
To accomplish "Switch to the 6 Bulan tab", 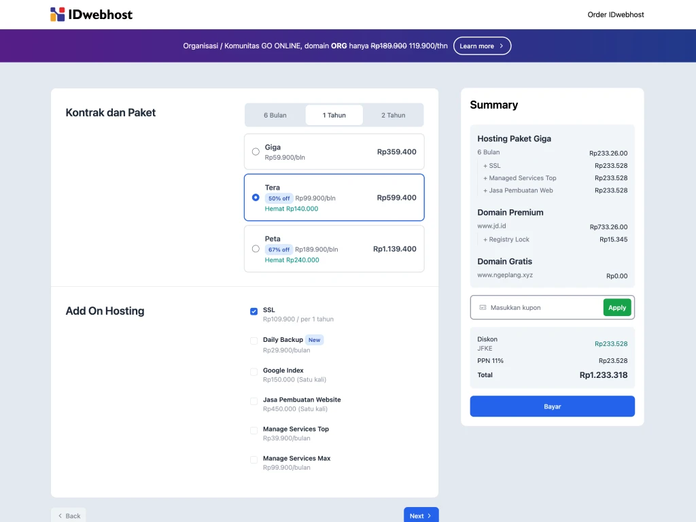I will (x=275, y=116).
